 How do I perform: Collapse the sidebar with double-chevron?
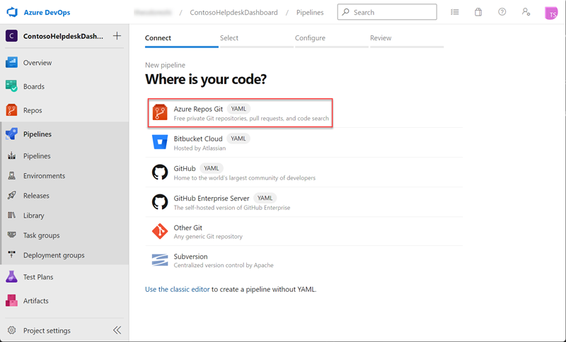coord(117,330)
